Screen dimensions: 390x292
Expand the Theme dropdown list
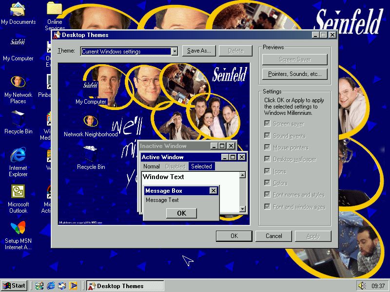click(175, 51)
